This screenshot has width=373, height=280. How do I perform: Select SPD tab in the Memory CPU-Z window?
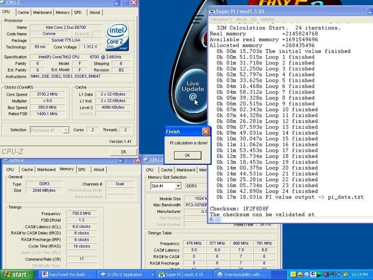(x=82, y=169)
